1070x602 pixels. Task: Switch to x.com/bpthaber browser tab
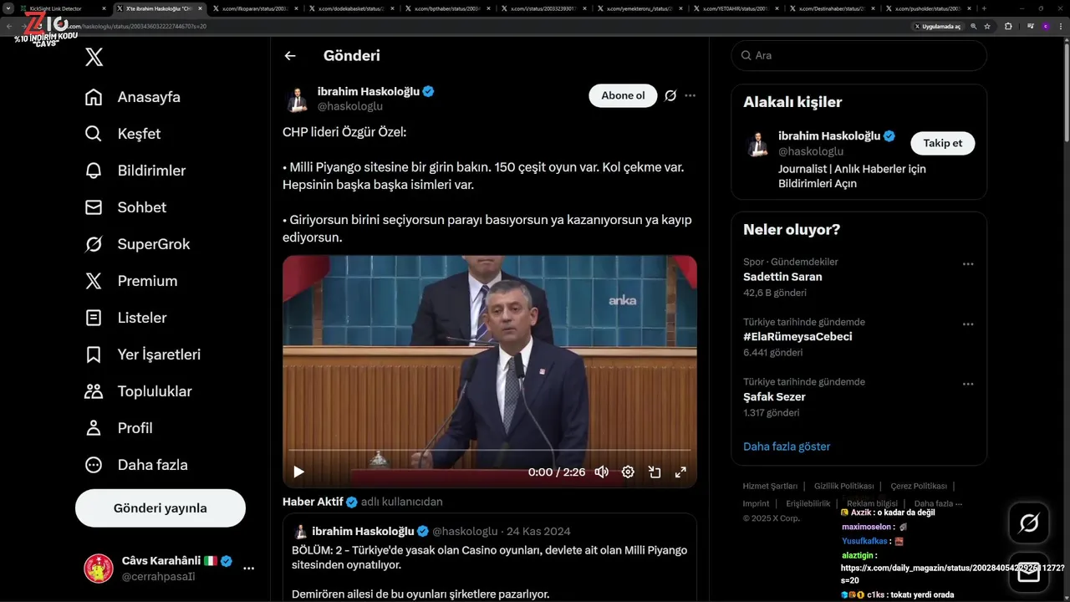tap(446, 8)
